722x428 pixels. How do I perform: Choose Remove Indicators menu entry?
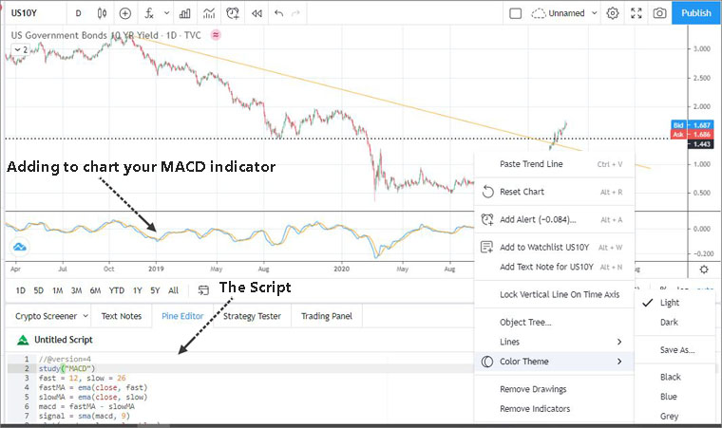click(555, 409)
